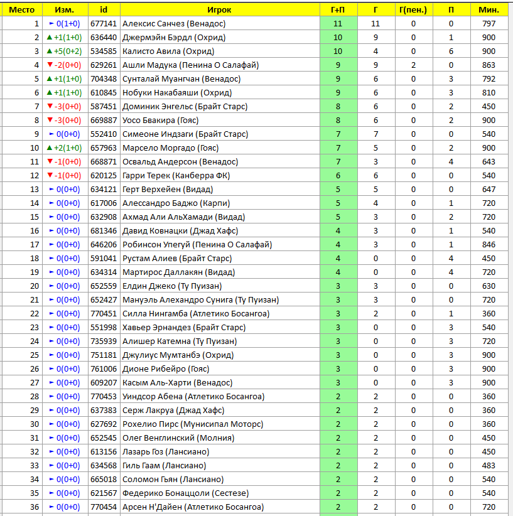The height and width of the screenshot is (516, 513).
Task: Select the Мин. column header
Action: [489, 10]
